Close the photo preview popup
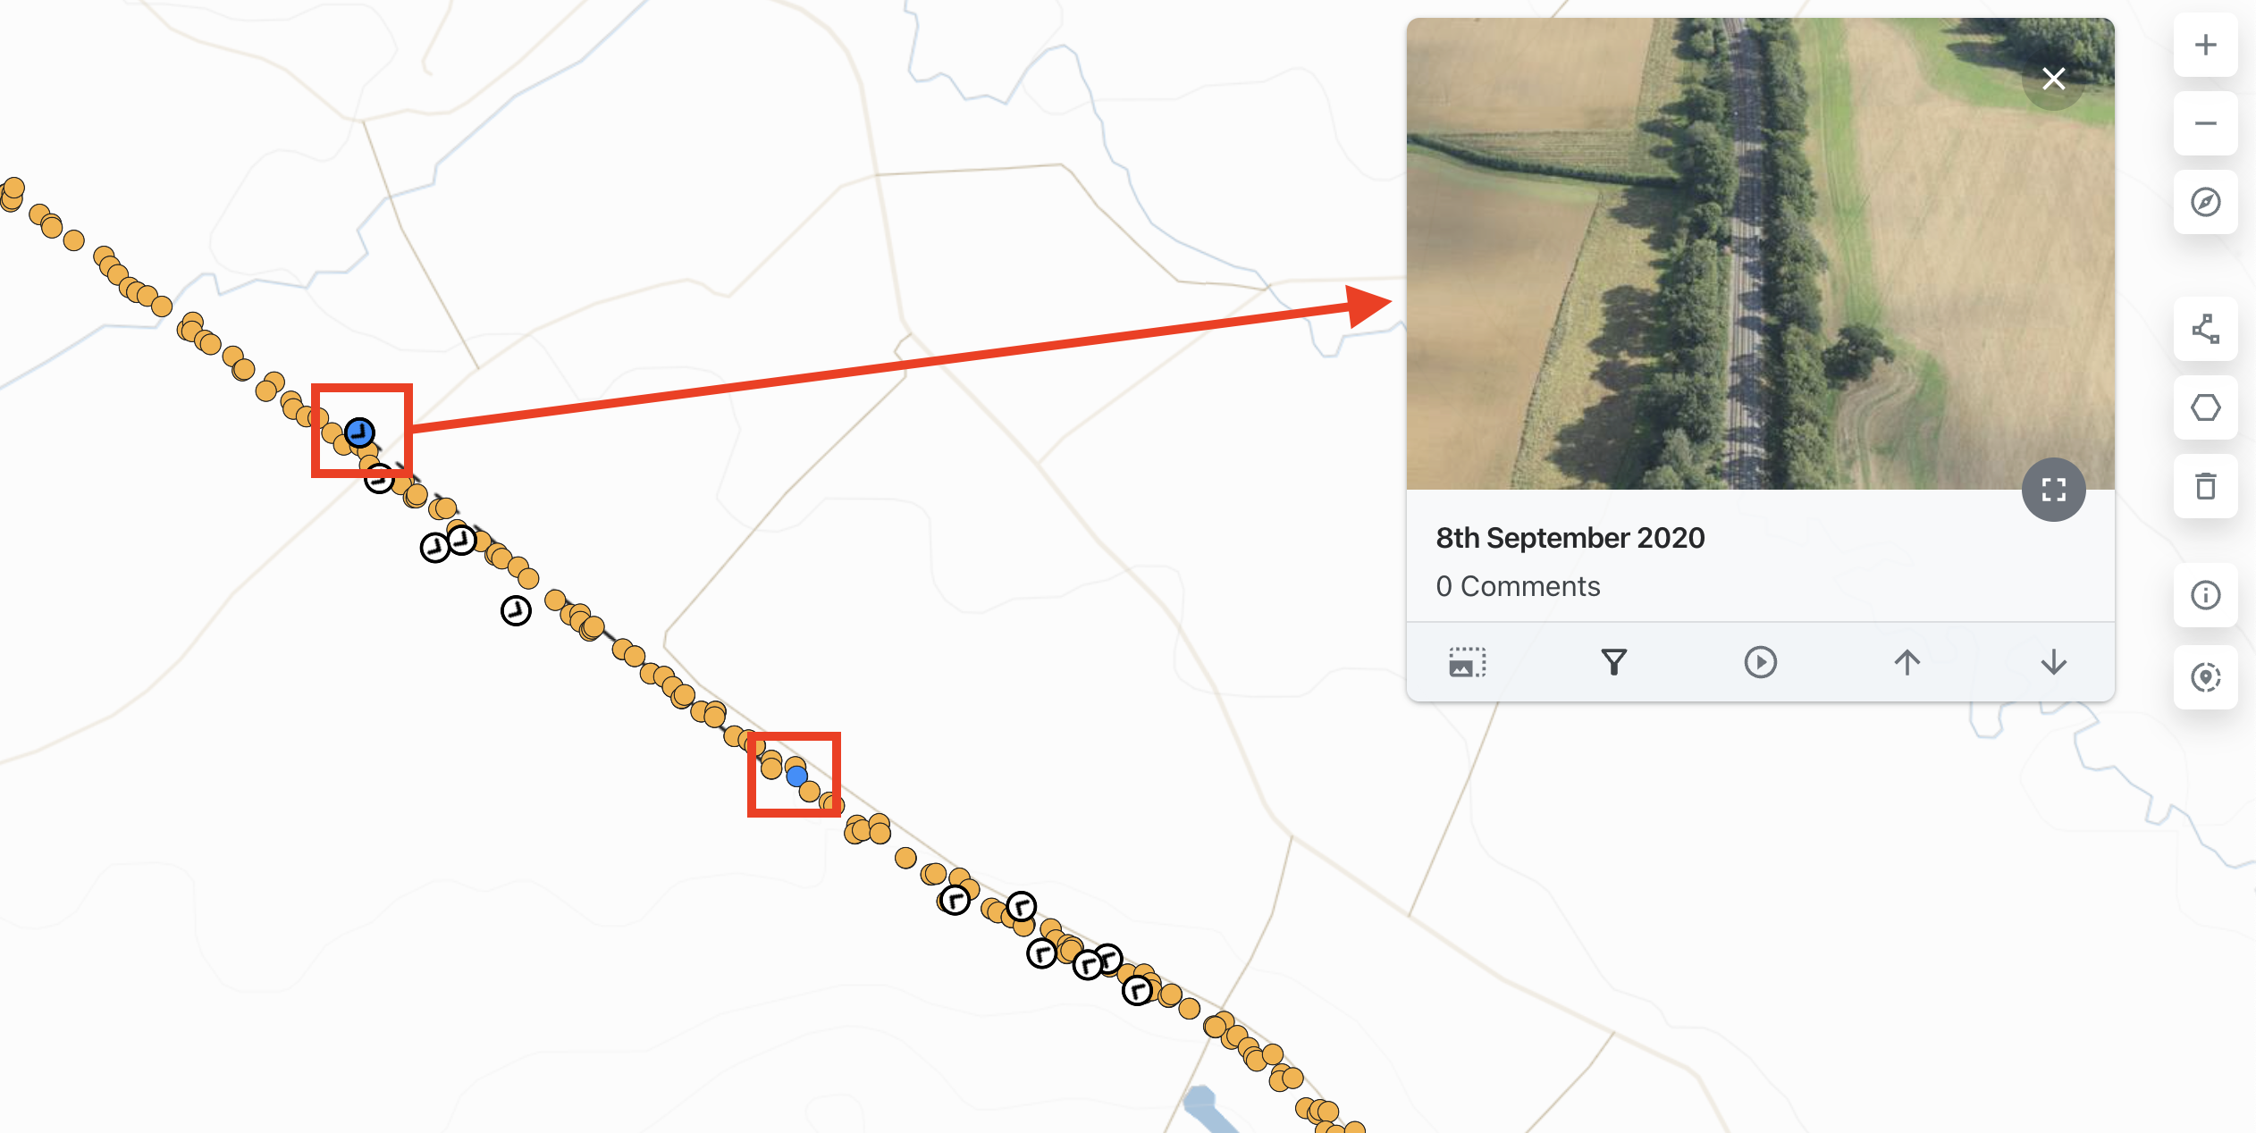The image size is (2256, 1133). tap(2053, 79)
